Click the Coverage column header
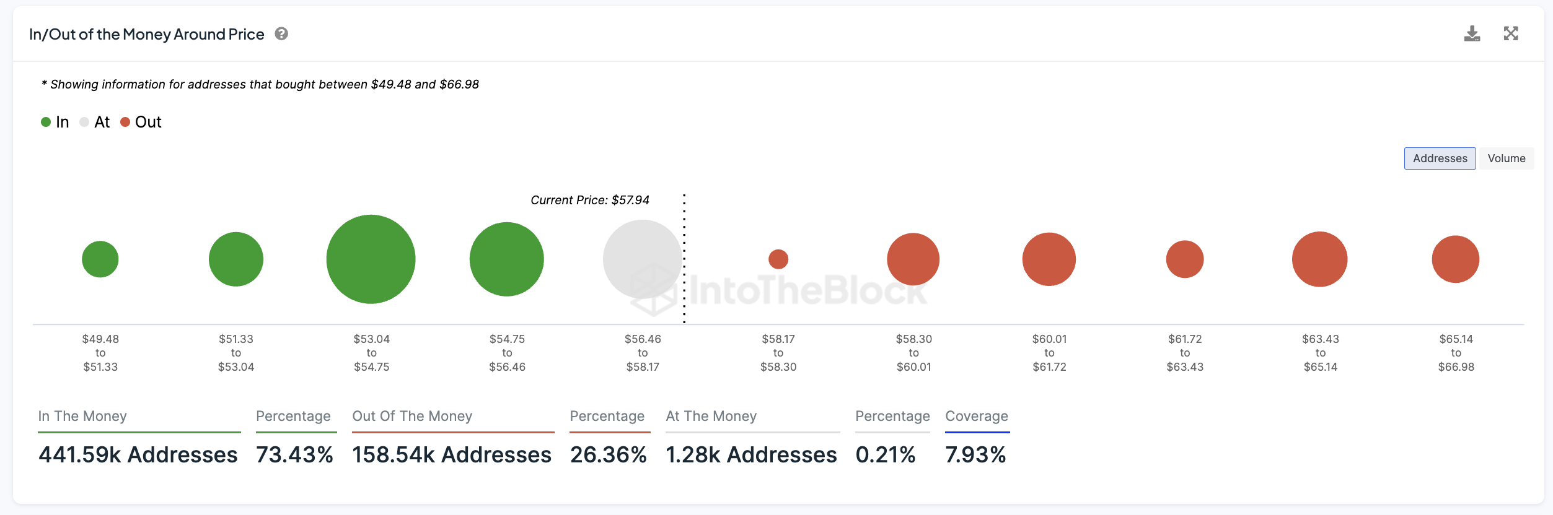This screenshot has height=515, width=1553. click(x=977, y=416)
